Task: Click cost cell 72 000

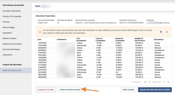Action: tap(99, 65)
